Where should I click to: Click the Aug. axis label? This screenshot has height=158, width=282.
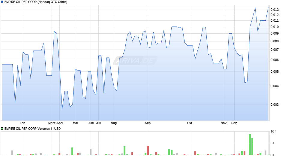pos(114,123)
